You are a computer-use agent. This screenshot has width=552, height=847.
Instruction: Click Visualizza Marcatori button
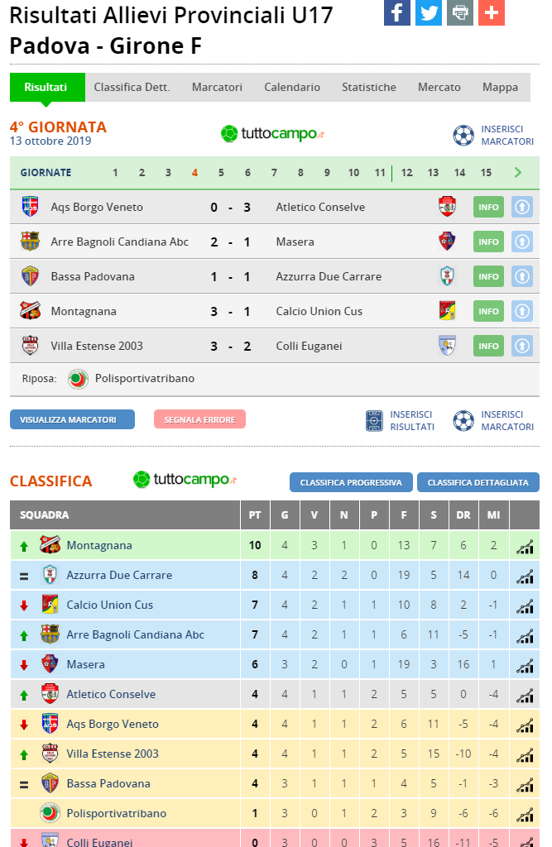click(x=73, y=419)
